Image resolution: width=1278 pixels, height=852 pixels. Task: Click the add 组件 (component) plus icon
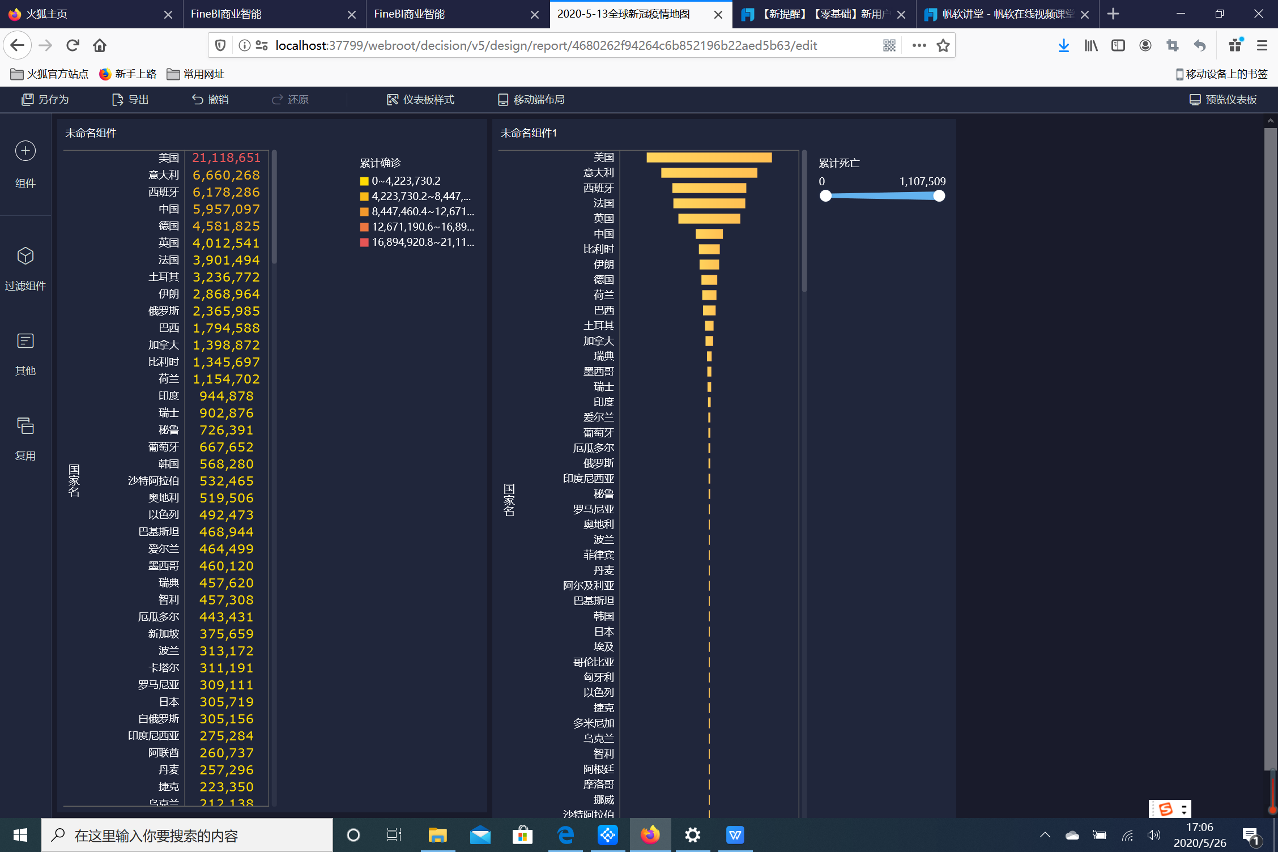click(25, 151)
